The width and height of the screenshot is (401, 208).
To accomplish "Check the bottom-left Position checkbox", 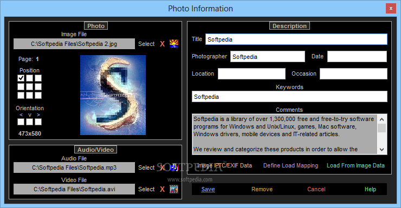I will 21,95.
